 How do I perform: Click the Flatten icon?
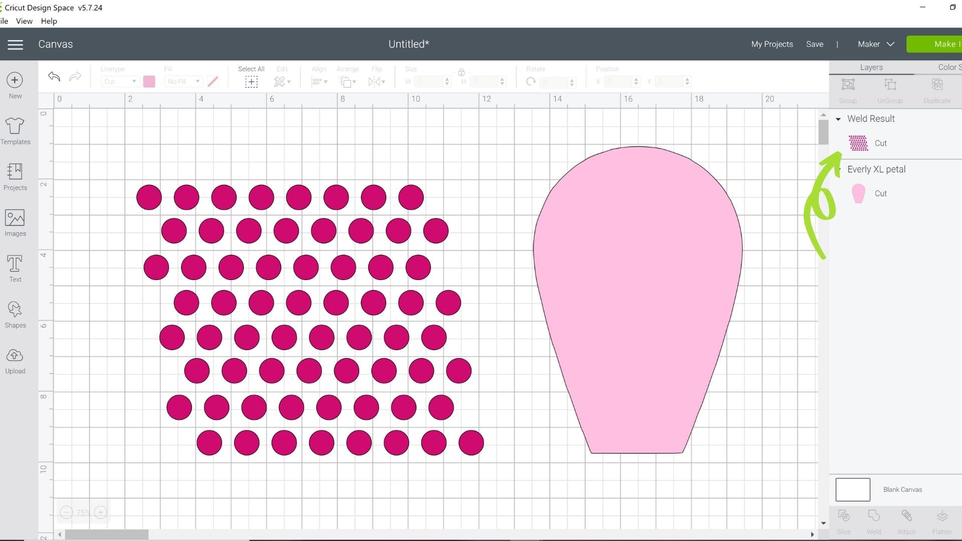940,519
